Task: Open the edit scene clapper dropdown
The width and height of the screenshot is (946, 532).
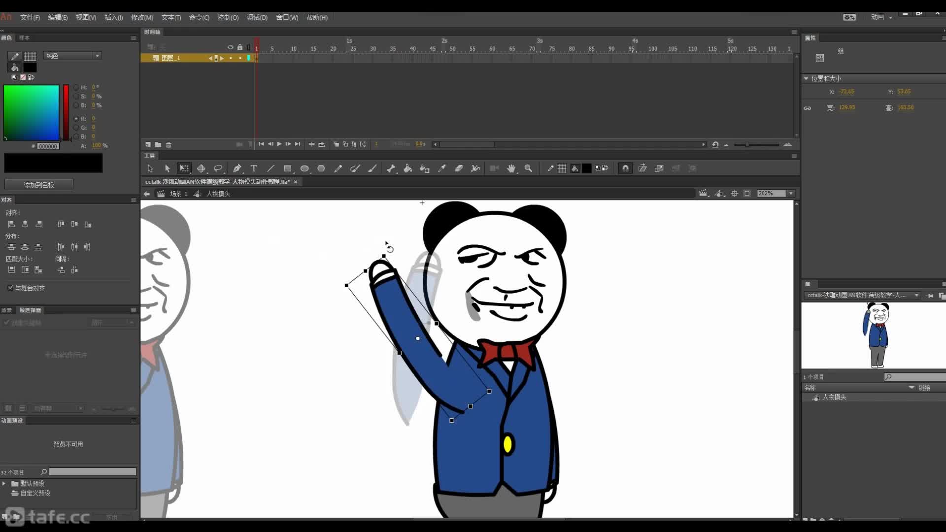Action: 705,194
